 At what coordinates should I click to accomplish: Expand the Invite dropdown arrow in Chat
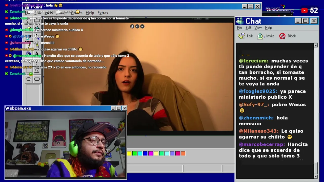[264, 36]
